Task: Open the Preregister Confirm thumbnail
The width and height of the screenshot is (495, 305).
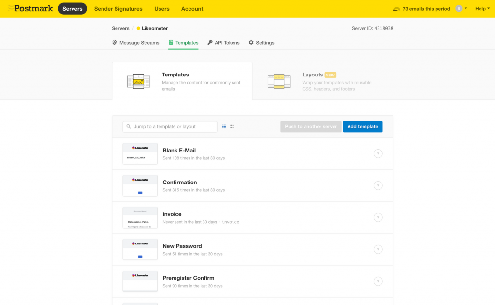Action: coord(140,281)
